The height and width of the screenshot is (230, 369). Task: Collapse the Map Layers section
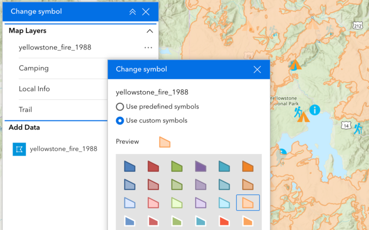(149, 31)
